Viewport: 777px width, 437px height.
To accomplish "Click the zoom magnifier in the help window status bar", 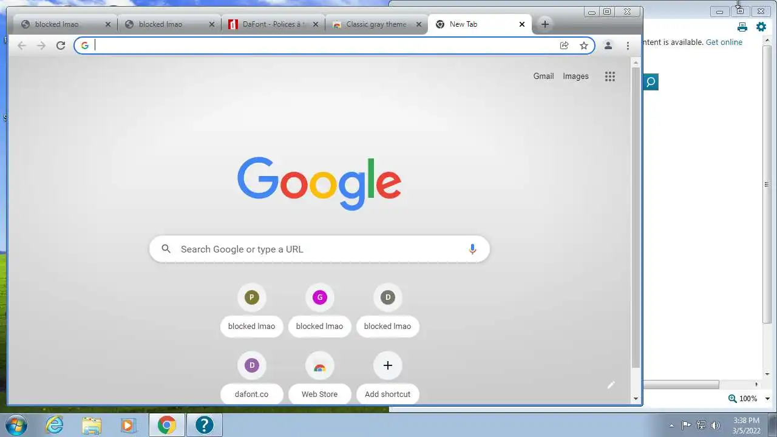I will [x=733, y=399].
